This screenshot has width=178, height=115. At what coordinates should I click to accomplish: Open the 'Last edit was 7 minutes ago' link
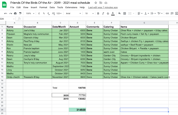click(x=103, y=8)
